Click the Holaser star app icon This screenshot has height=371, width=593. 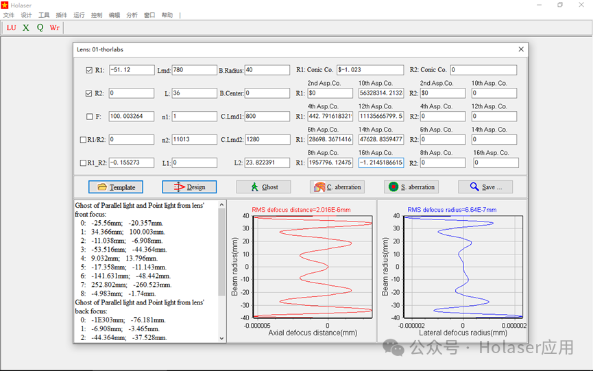[x=5, y=5]
